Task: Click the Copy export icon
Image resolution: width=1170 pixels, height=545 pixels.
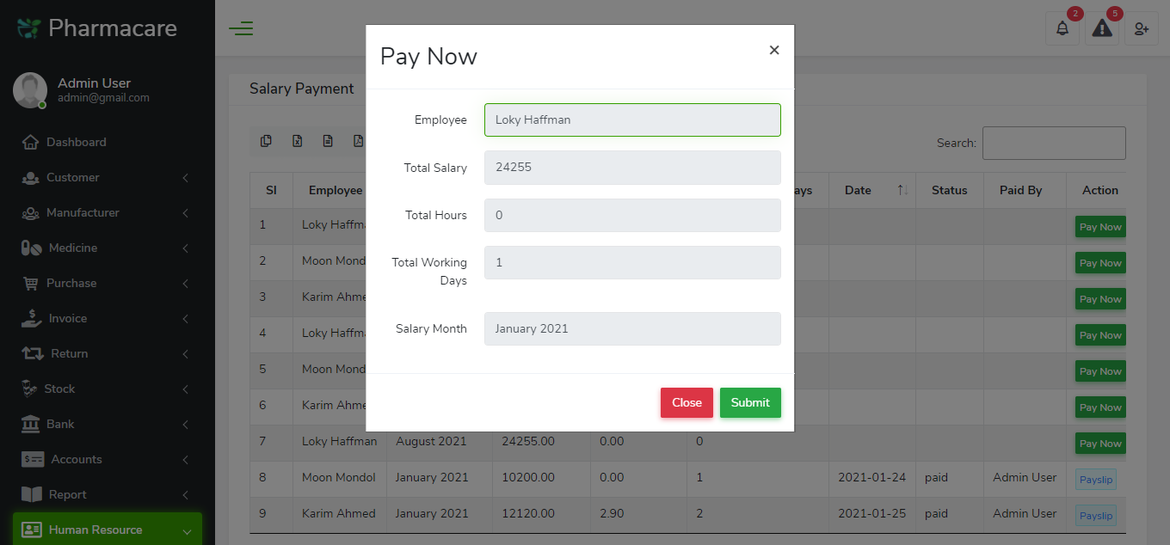Action: click(266, 140)
